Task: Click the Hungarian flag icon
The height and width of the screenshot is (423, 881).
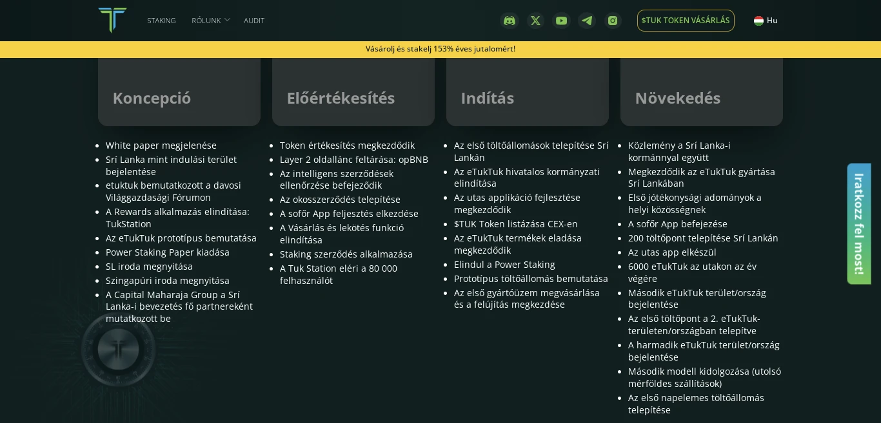Action: coord(758,21)
